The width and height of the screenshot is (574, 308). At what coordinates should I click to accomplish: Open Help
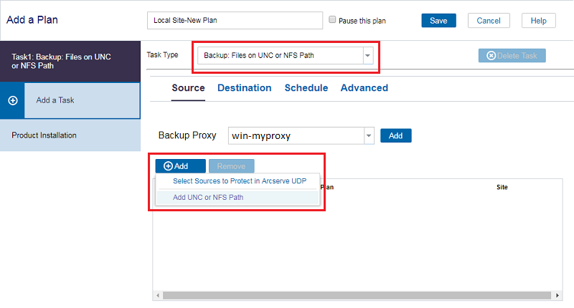(x=539, y=21)
